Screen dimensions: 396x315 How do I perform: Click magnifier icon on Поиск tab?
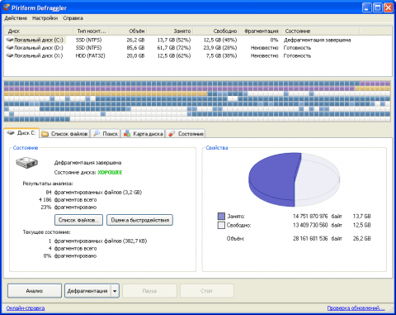click(97, 134)
